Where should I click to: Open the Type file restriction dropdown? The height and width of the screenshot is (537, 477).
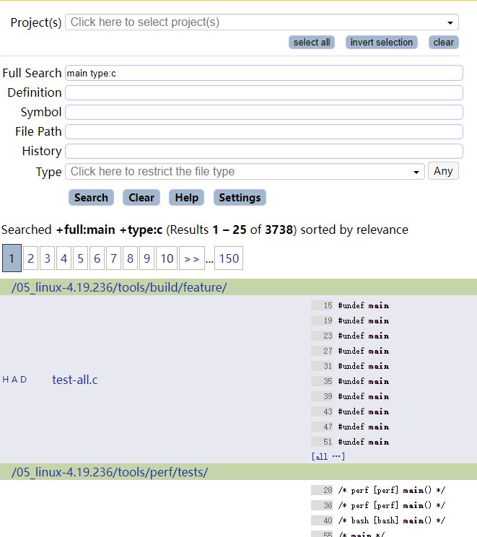(x=245, y=172)
